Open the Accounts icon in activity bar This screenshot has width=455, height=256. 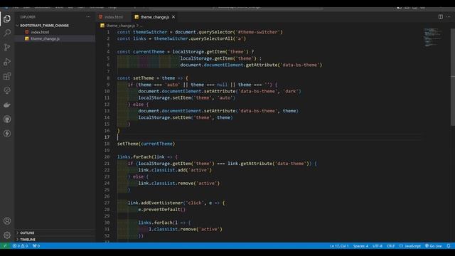click(x=7, y=221)
